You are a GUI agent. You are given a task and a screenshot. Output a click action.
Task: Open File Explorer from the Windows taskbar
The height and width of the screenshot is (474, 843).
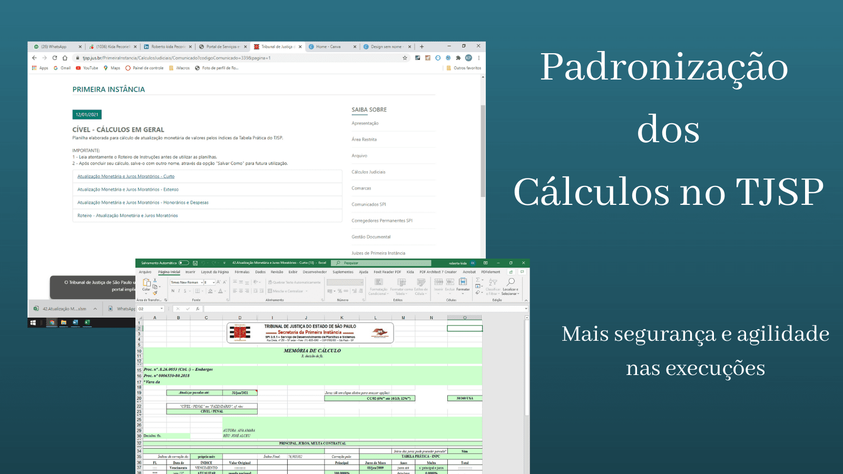click(x=63, y=322)
